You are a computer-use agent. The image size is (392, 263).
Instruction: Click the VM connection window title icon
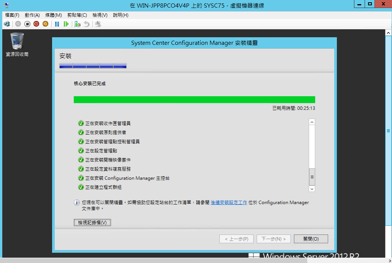coord(6,5)
